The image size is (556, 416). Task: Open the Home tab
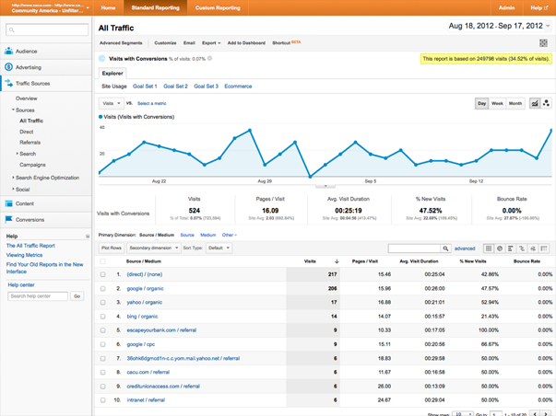pyautogui.click(x=108, y=7)
